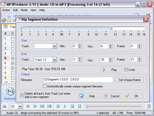The height and width of the screenshot is (116, 154).
Task: Uncheck track 5 checkbox in track list
Action: 13,58
